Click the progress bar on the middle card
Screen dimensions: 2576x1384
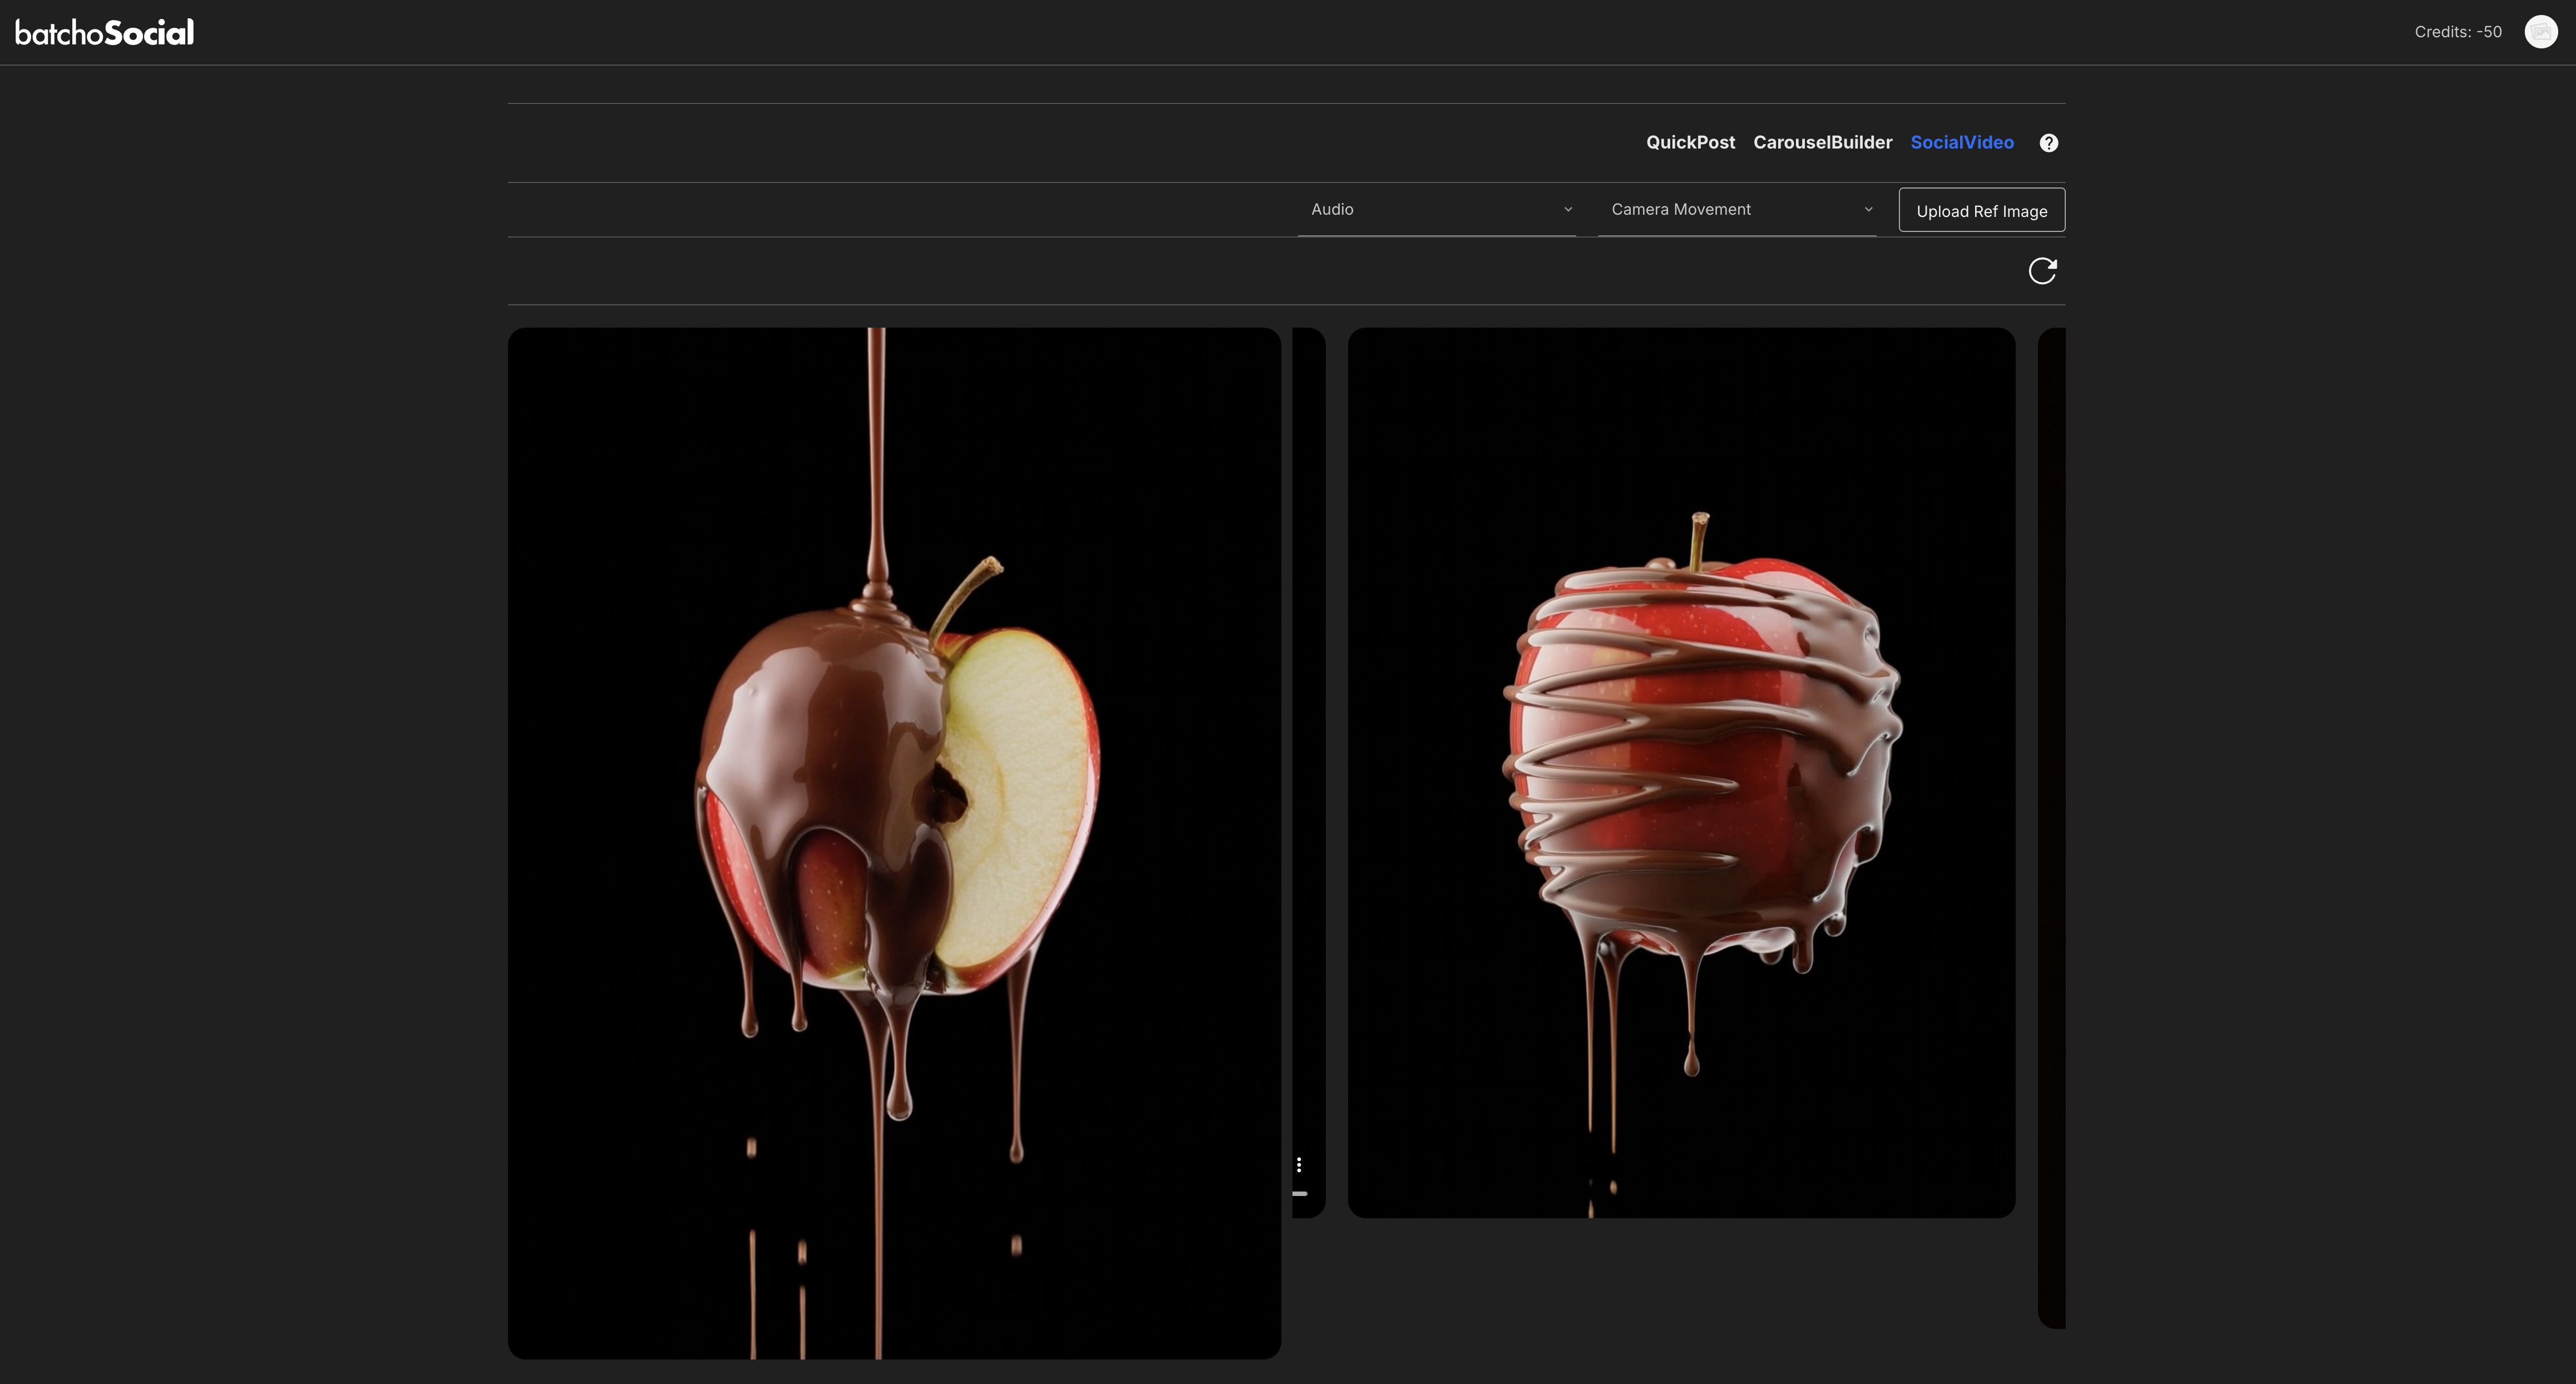point(1300,1193)
